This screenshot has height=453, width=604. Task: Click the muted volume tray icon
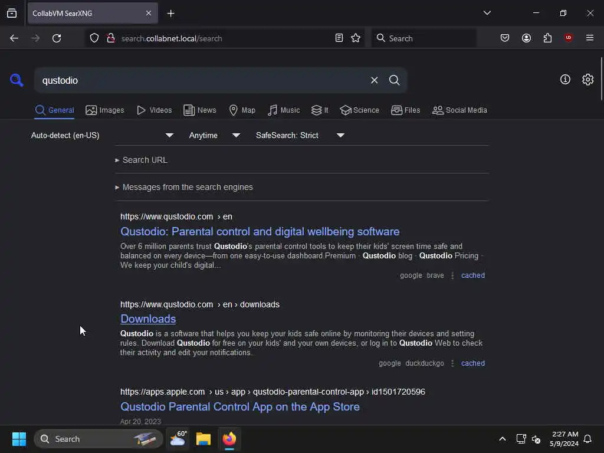click(536, 439)
